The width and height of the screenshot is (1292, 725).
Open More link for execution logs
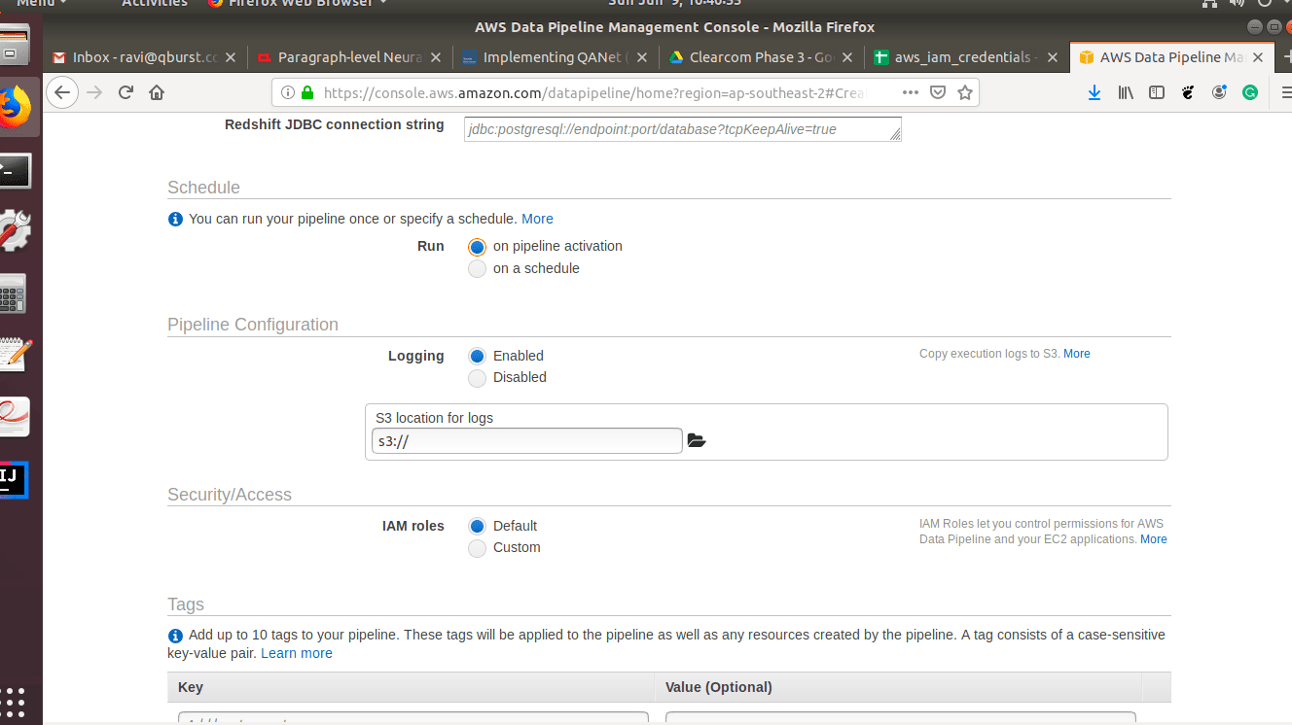(x=1076, y=354)
